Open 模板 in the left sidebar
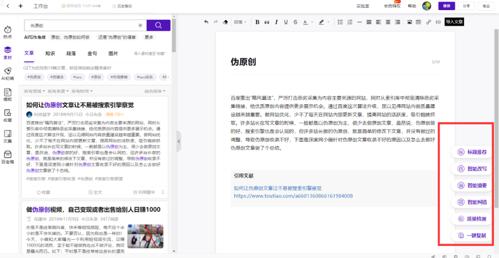Image resolution: width=499 pixels, height=258 pixels. click(x=8, y=95)
